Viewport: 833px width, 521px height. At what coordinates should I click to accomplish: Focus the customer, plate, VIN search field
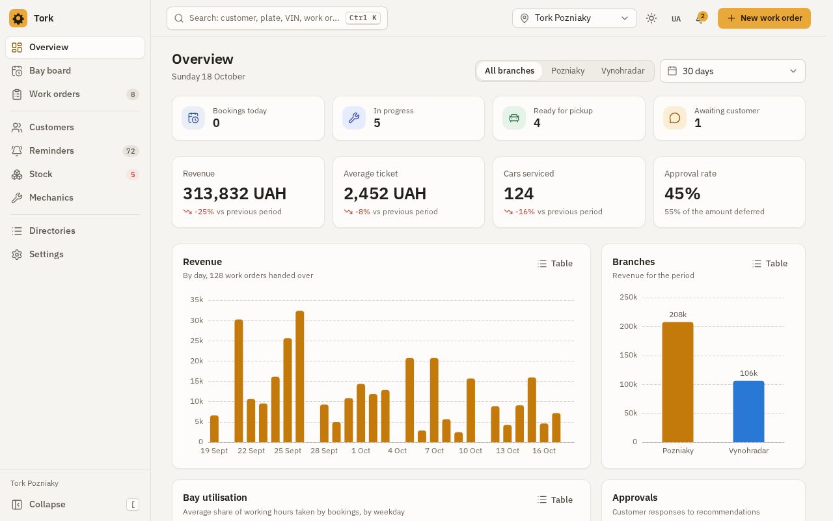(277, 18)
